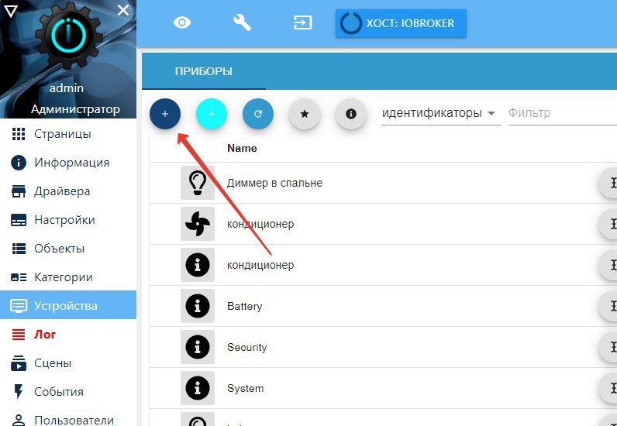Click the triangle icon at sidebar top
This screenshot has width=617, height=426.
(11, 12)
